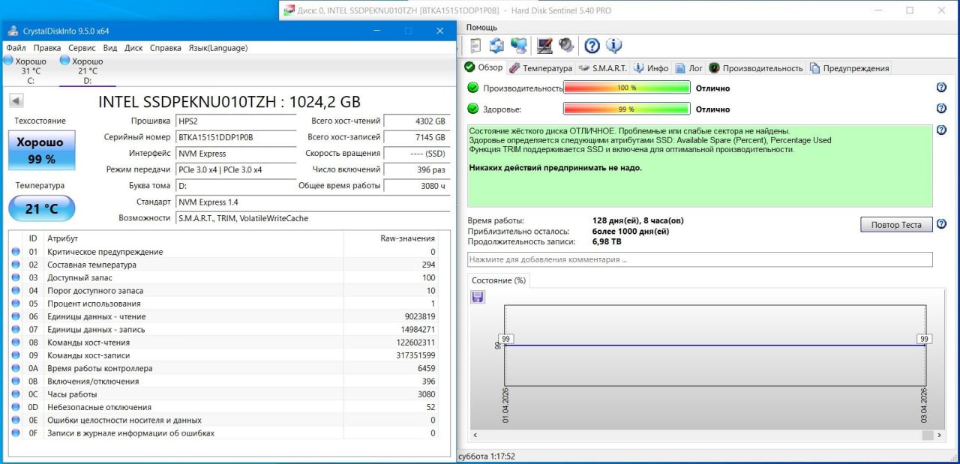The width and height of the screenshot is (960, 464).
Task: Click gray speaker icon in Hard Disk Sentinel toolbar
Action: pyautogui.click(x=566, y=46)
